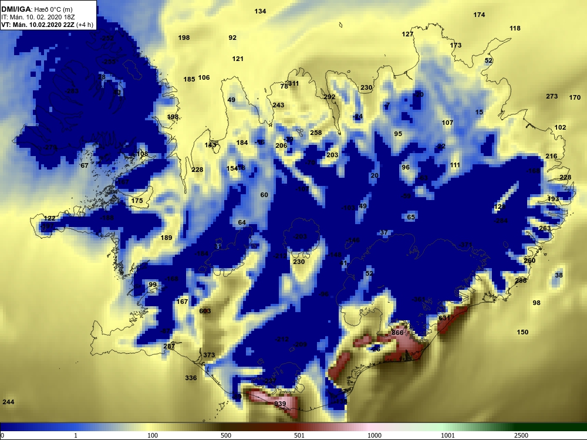
Task: Click the value 102 on the map
Action: pyautogui.click(x=560, y=127)
